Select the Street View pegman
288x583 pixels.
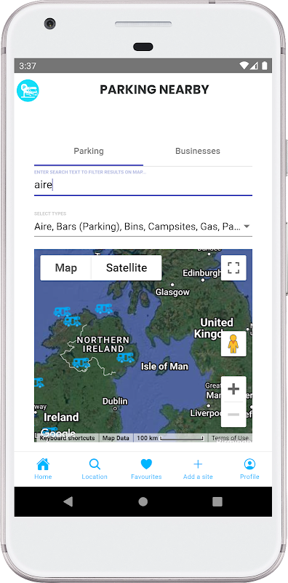pos(233,344)
